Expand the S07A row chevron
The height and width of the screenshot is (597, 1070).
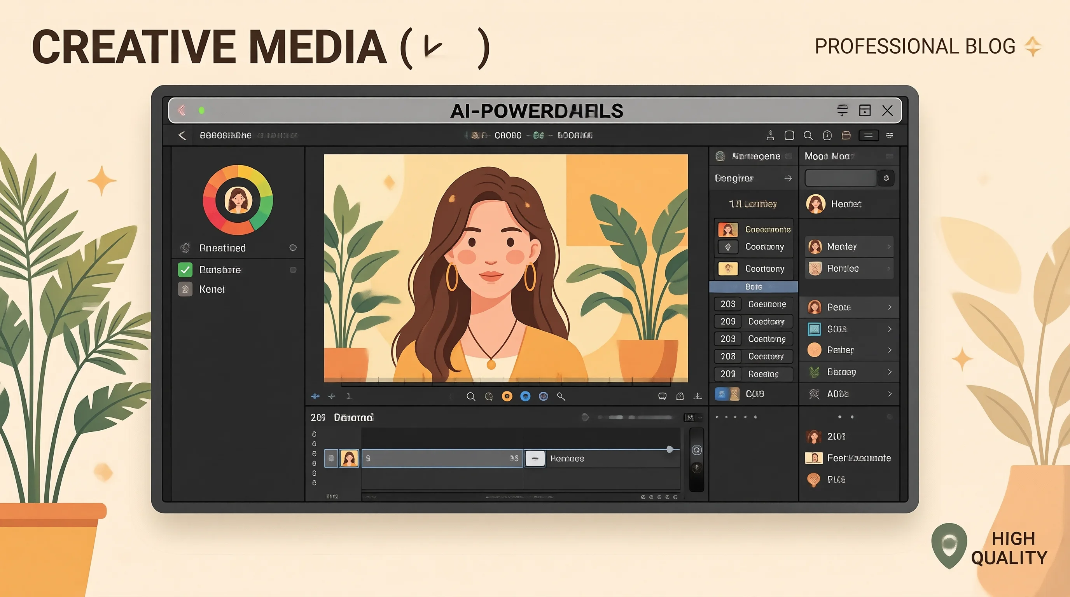(x=889, y=329)
